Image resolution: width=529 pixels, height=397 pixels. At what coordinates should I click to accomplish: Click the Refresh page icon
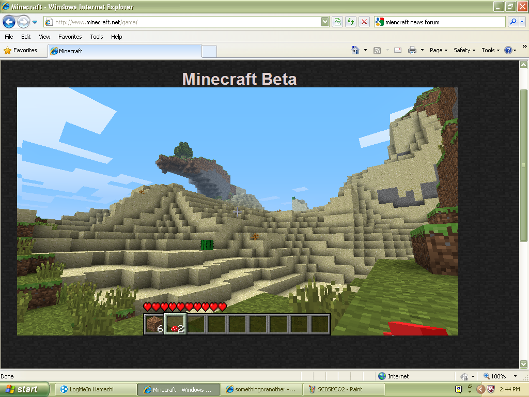click(x=351, y=22)
